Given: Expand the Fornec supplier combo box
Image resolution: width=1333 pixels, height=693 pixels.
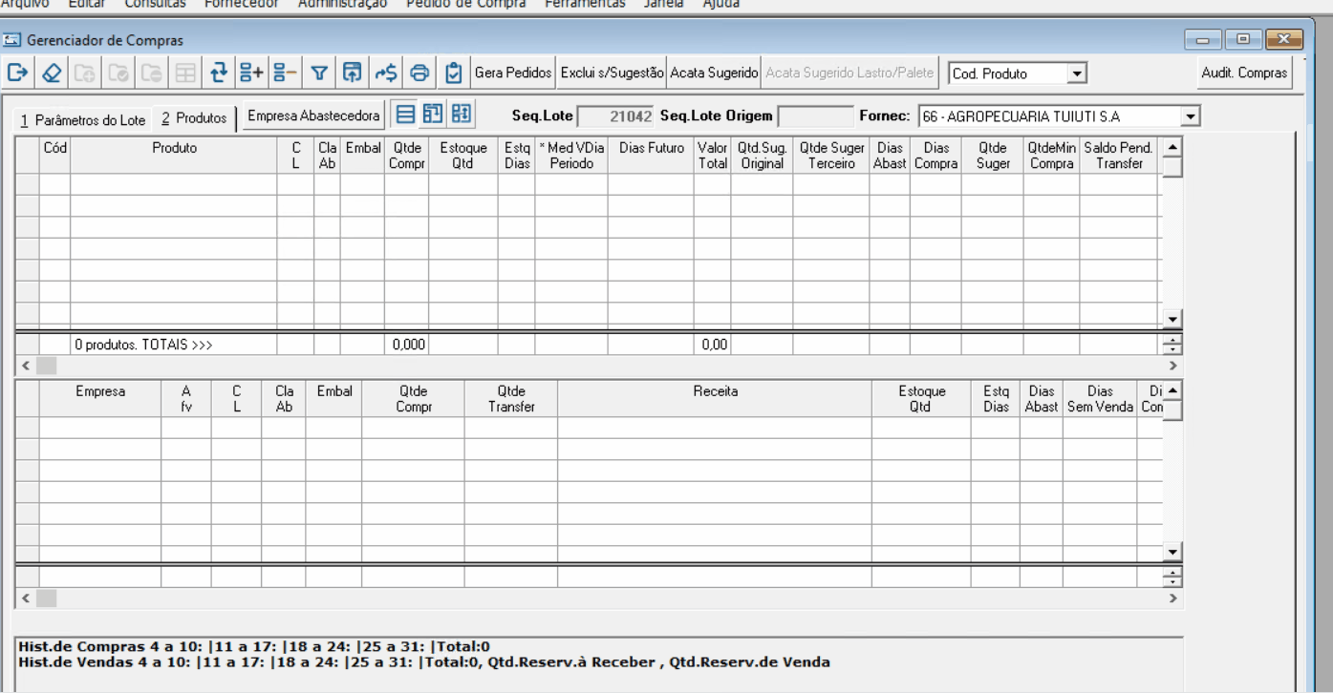Looking at the screenshot, I should point(1191,116).
